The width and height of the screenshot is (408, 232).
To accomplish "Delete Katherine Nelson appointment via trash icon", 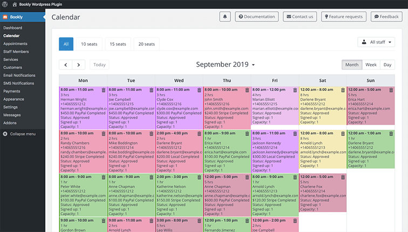I will pos(199,177).
